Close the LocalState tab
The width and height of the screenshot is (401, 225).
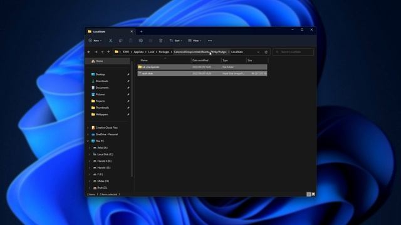click(132, 32)
